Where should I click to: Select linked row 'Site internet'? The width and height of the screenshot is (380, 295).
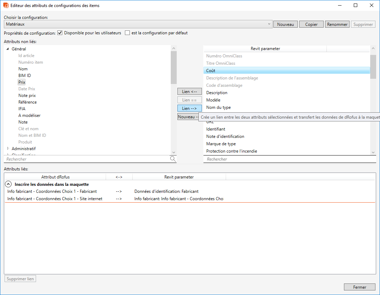(x=55, y=199)
